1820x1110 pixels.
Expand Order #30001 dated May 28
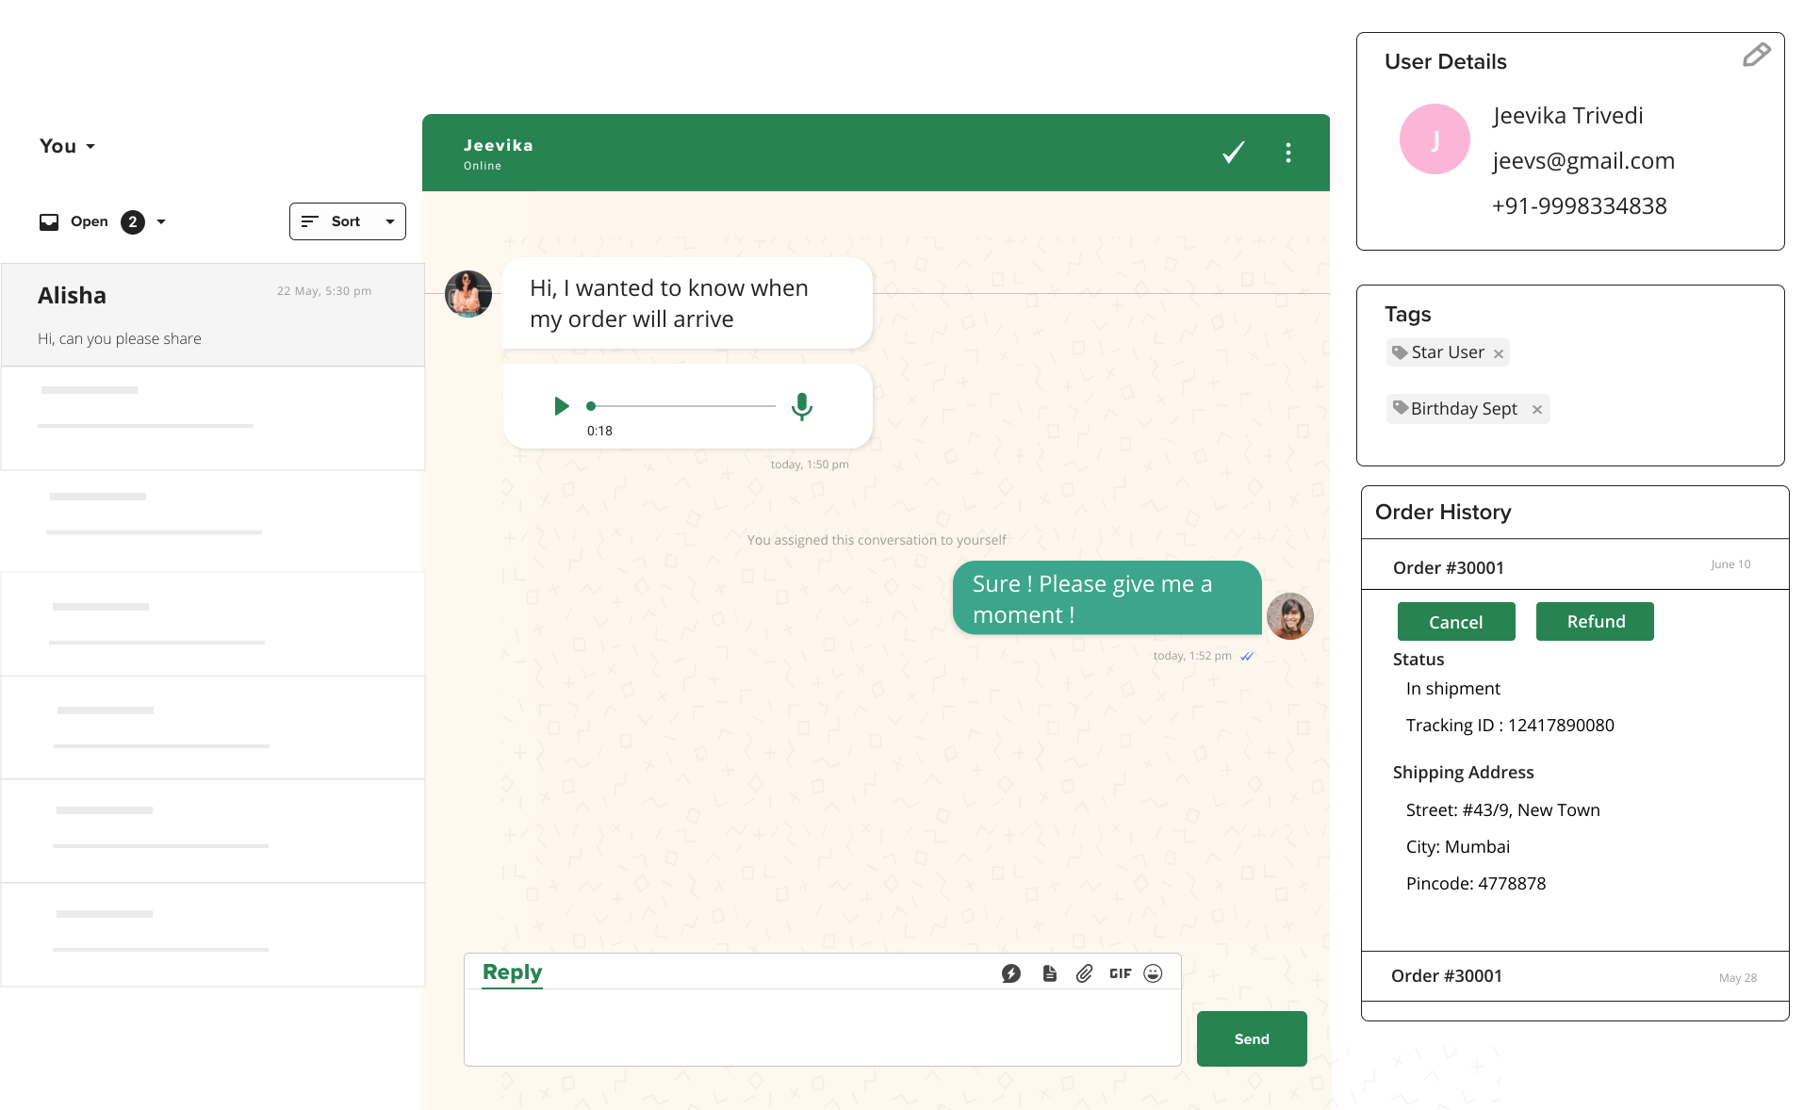click(x=1575, y=976)
